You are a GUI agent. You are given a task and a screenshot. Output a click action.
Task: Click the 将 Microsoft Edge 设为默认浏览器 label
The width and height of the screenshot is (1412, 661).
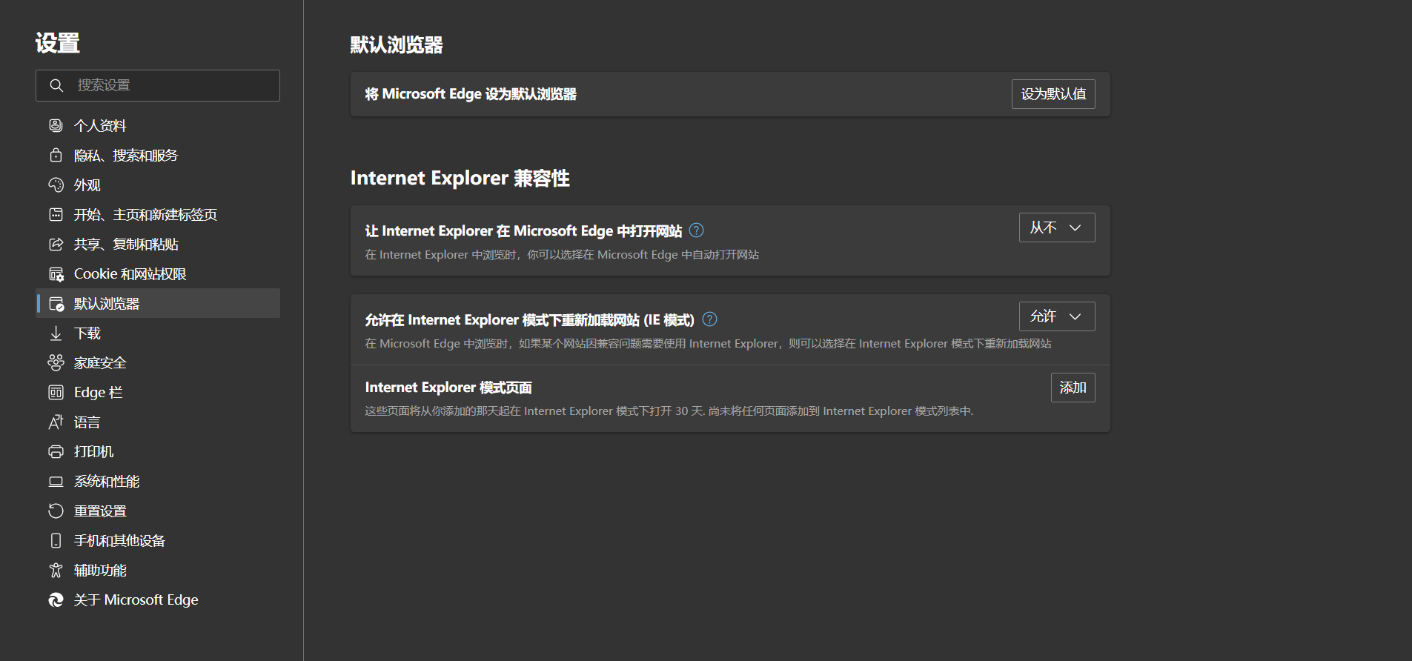(471, 94)
